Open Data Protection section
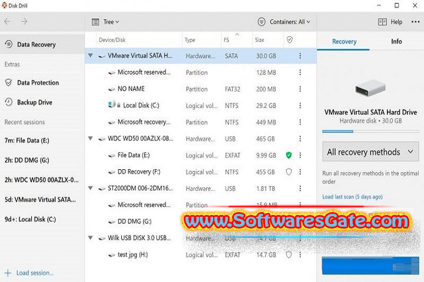The image size is (424, 282). pyautogui.click(x=38, y=83)
